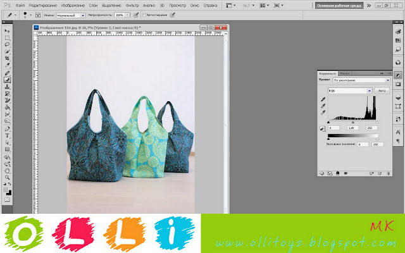Select the Path Selection tool
Image resolution: width=405 pixels, height=253 pixels.
pyautogui.click(x=7, y=142)
